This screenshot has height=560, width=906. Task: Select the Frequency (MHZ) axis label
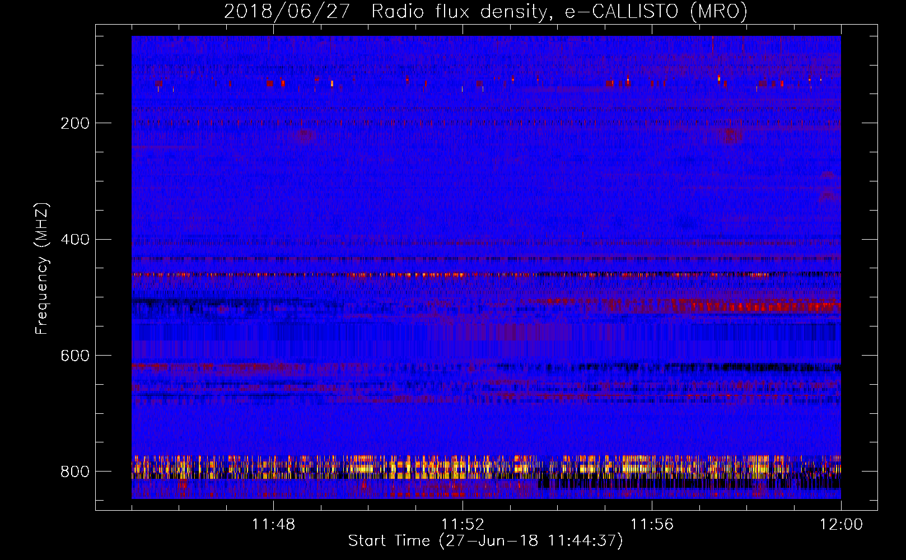tap(42, 269)
